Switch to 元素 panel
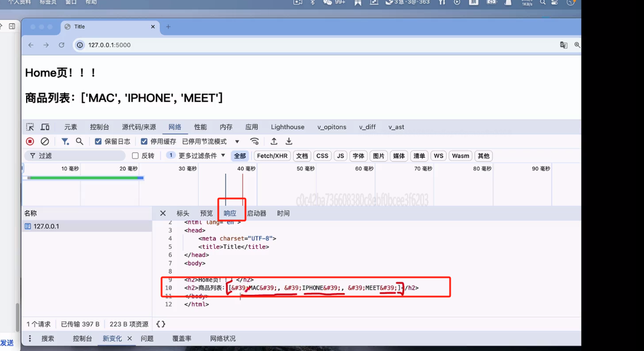 coord(71,127)
